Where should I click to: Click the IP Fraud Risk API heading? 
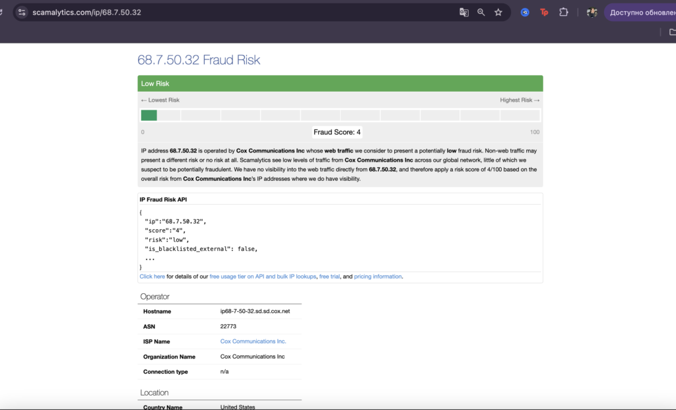coord(164,199)
